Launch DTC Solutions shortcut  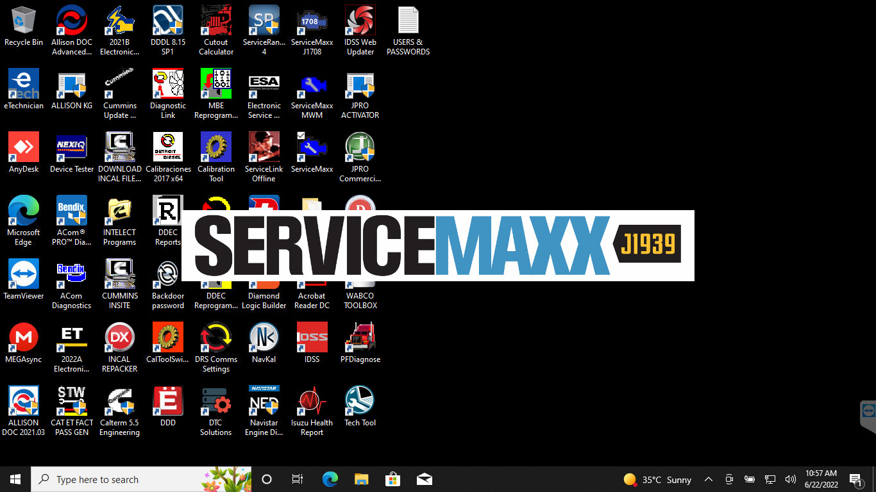[x=216, y=411]
